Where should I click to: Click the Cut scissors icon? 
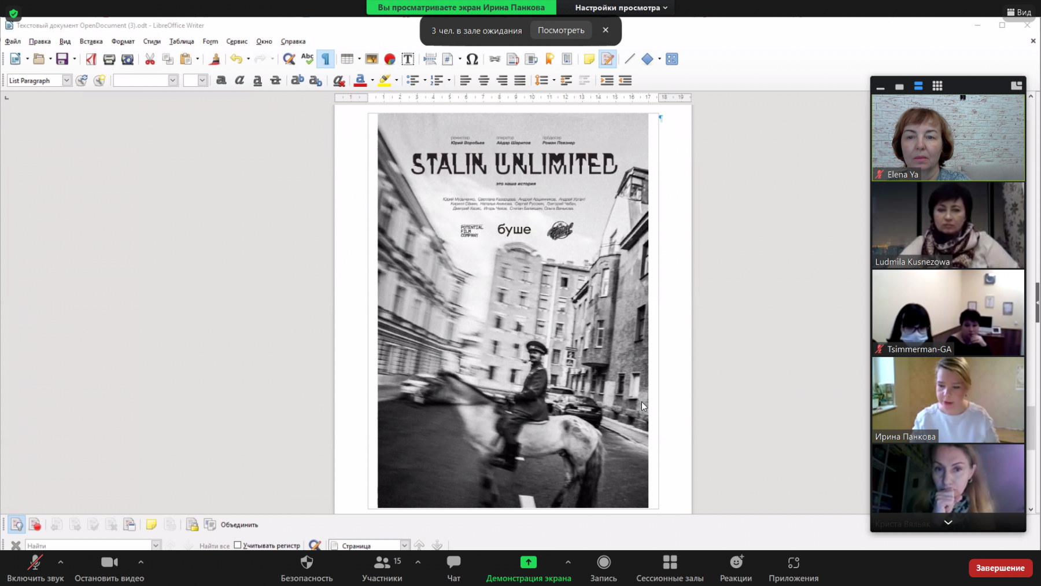(150, 59)
